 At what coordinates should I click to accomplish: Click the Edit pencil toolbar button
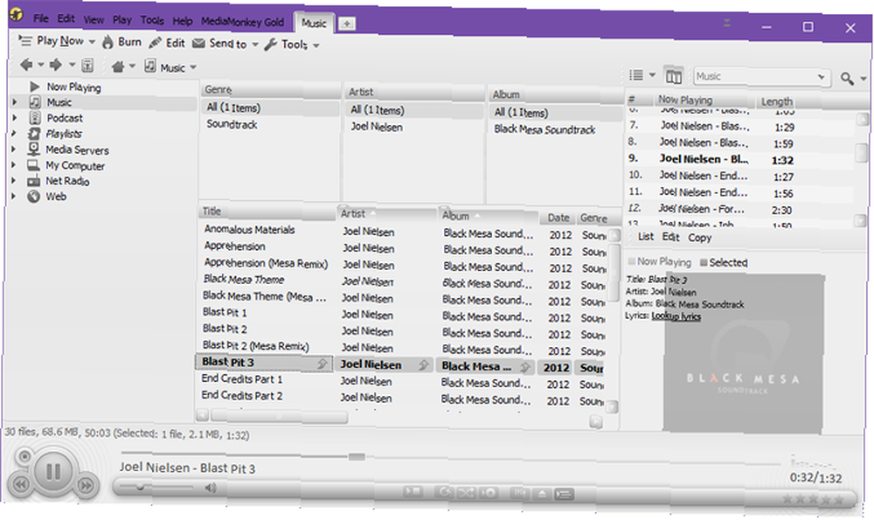[167, 43]
